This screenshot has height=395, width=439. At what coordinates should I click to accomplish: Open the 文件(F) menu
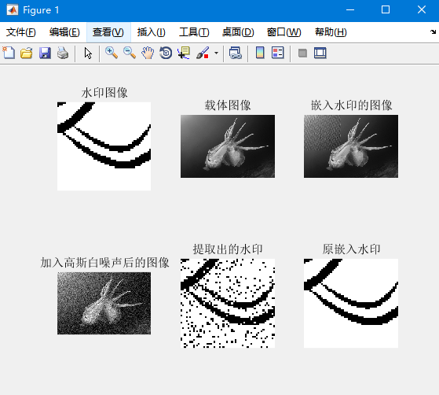pyautogui.click(x=21, y=32)
